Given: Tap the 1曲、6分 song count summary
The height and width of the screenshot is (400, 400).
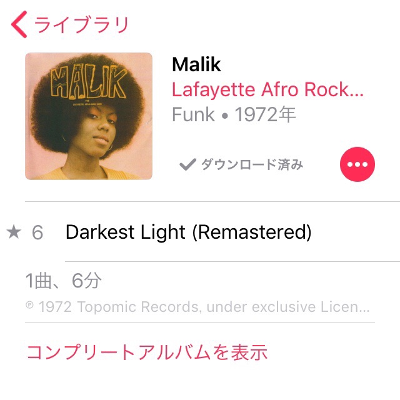Looking at the screenshot, I should click(64, 281).
